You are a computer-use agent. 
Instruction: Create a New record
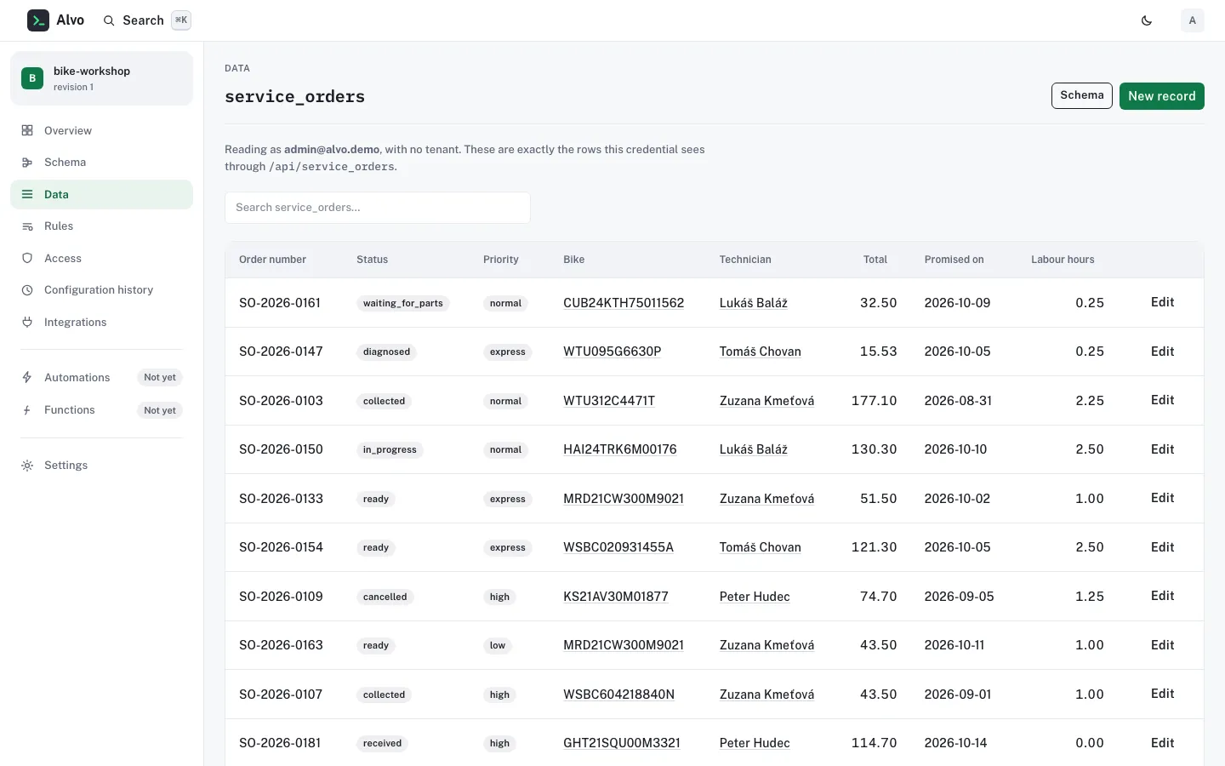pos(1162,96)
